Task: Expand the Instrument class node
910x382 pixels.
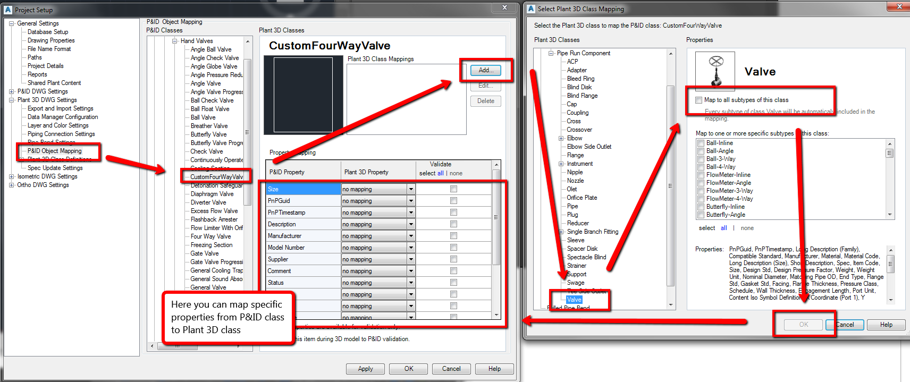Action: point(561,164)
